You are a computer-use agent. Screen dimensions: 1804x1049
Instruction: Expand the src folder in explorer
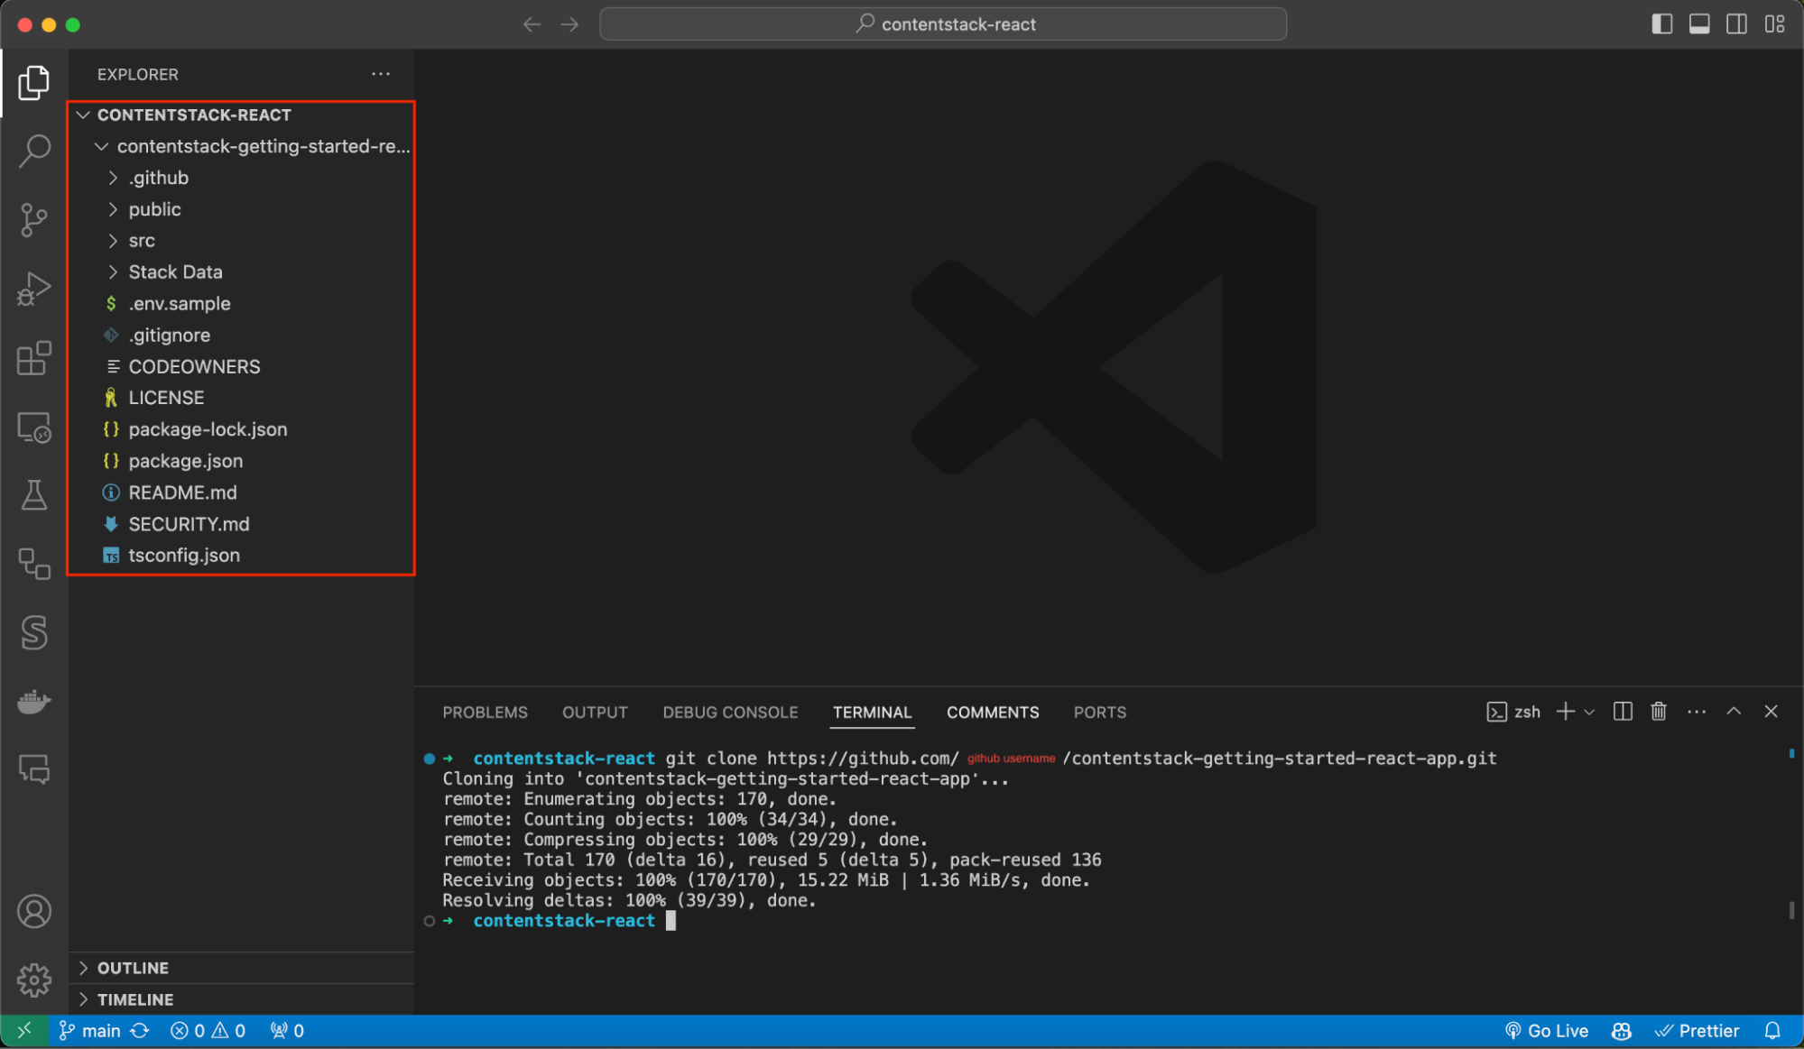click(x=141, y=240)
